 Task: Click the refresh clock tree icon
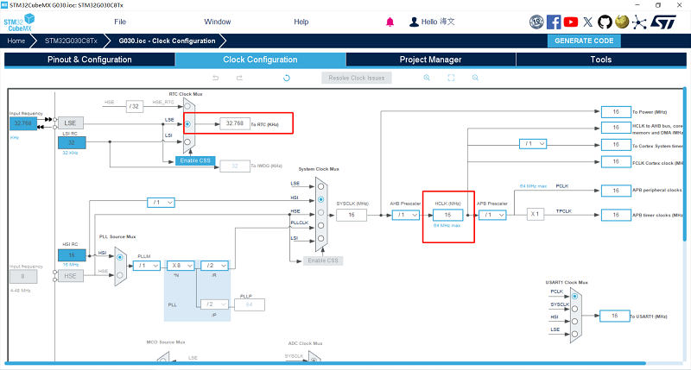coord(287,78)
